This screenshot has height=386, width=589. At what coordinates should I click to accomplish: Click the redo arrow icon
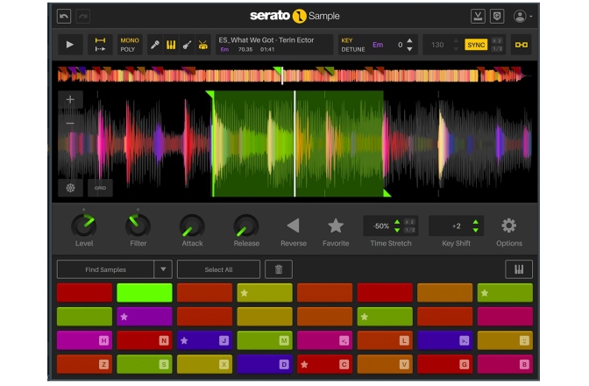click(83, 16)
